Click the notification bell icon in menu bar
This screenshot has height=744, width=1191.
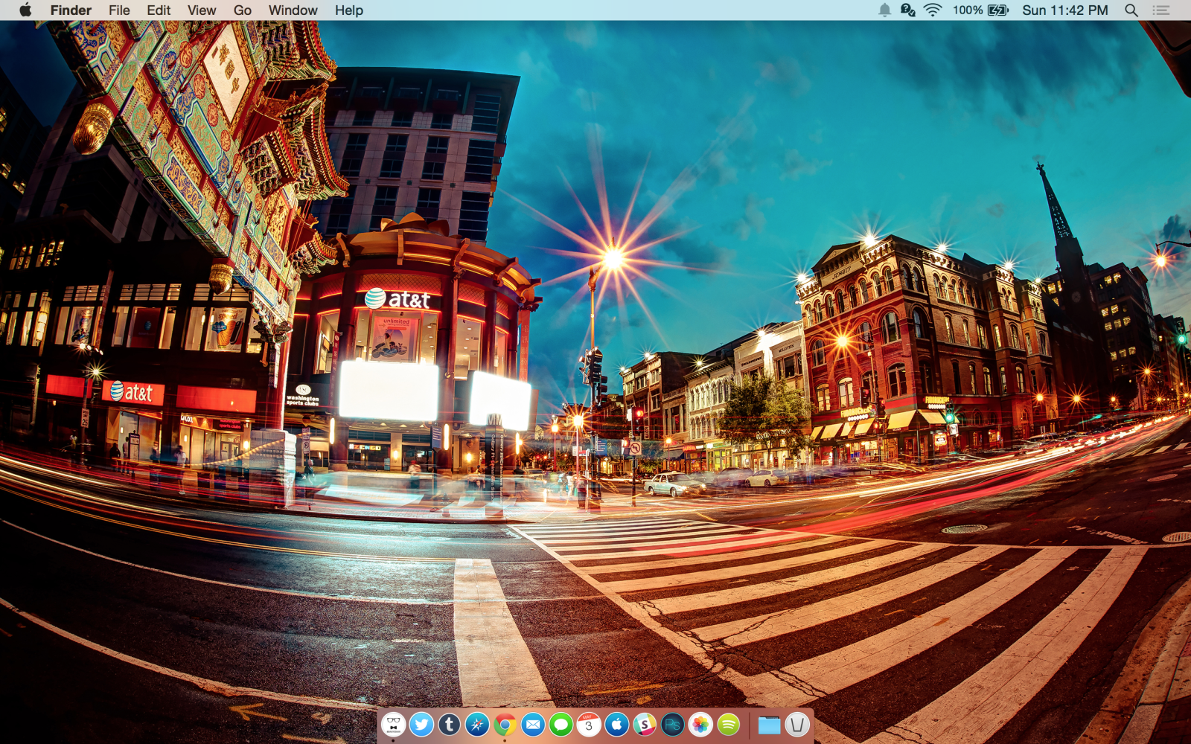[x=884, y=10]
